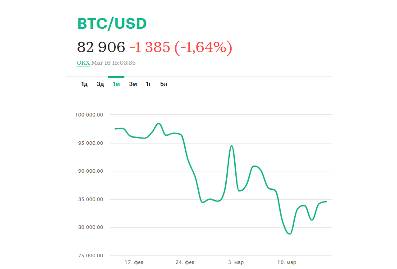397x269 pixels.
Task: Click the 17. фев date label
Action: pos(134,262)
